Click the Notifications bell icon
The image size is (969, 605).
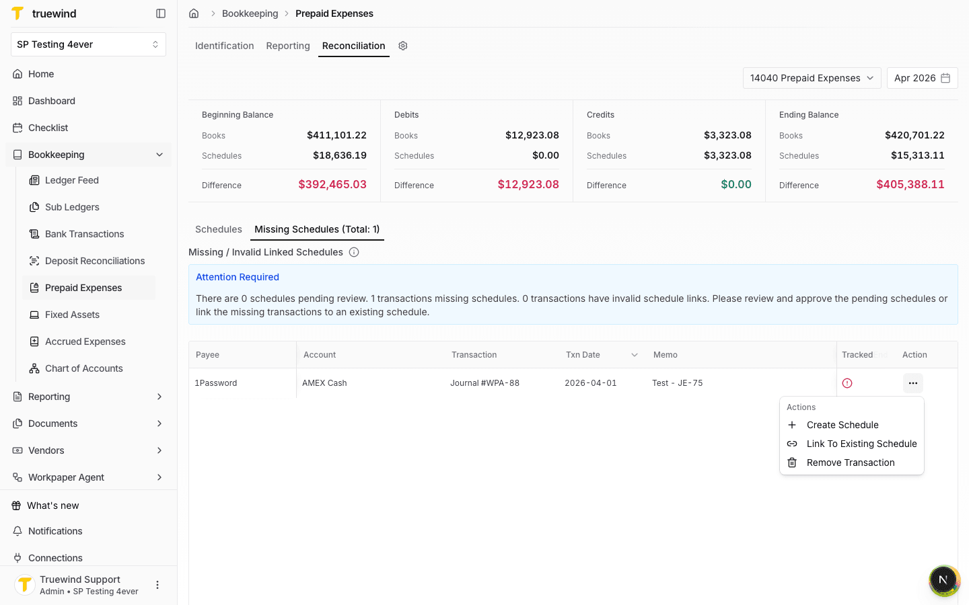pyautogui.click(x=17, y=531)
